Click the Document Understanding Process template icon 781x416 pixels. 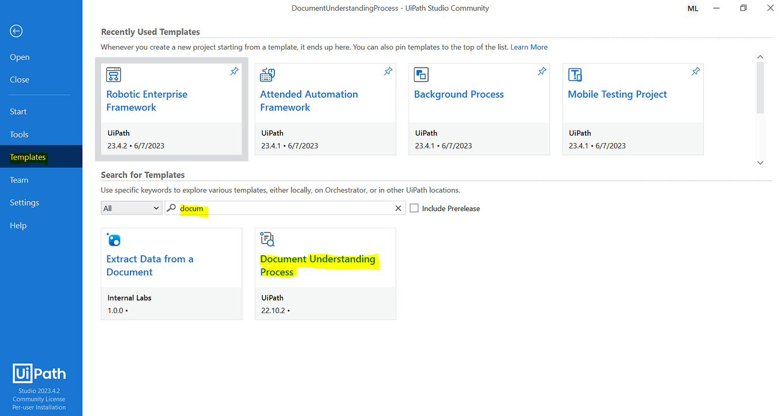pos(267,239)
